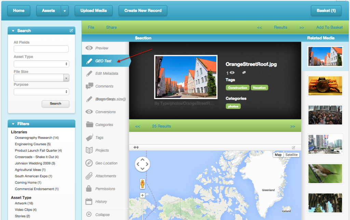Click the map zoom in plus button

(x=143, y=195)
